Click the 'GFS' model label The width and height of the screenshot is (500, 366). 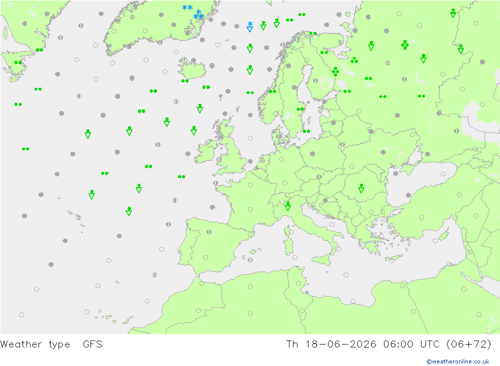click(93, 345)
